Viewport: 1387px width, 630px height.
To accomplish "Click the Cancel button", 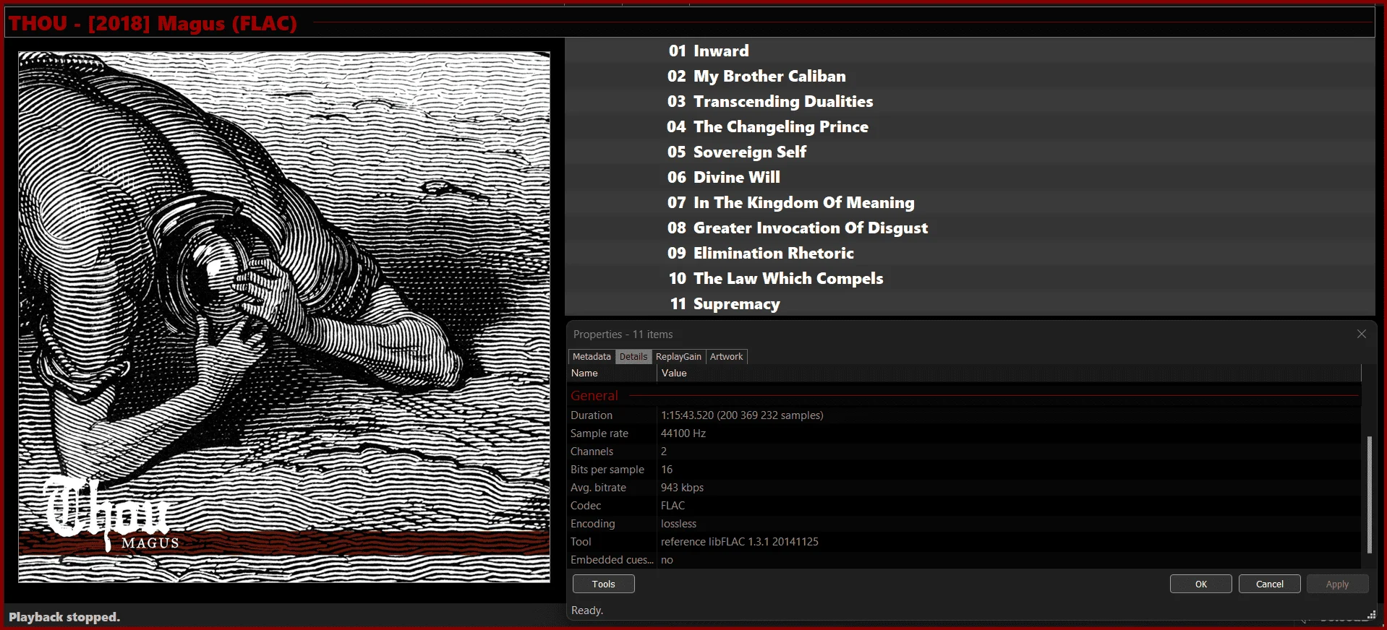I will [x=1270, y=584].
